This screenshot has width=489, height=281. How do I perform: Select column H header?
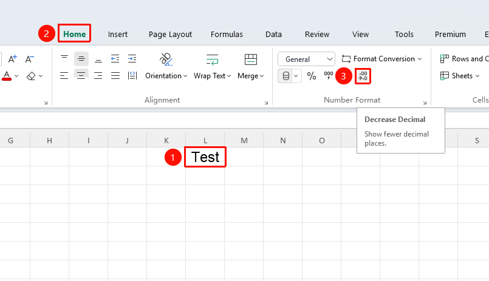(49, 141)
